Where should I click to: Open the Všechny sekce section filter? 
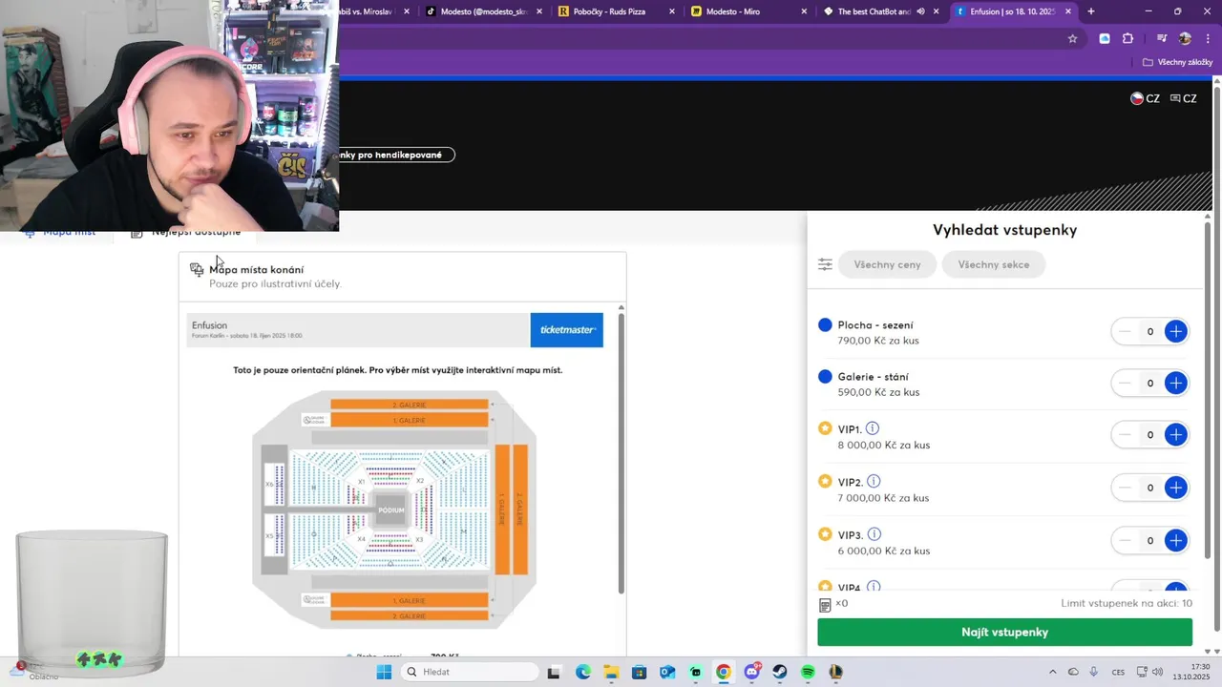coord(993,264)
